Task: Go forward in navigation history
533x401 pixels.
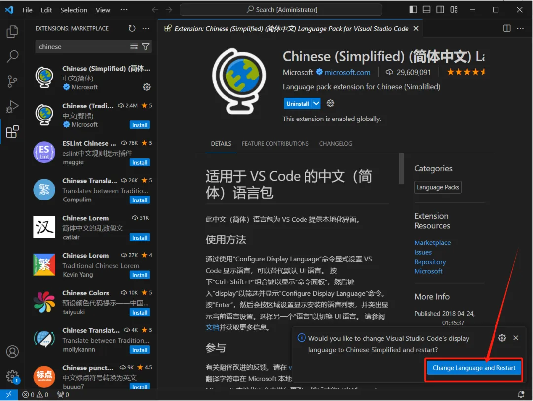Action: (x=169, y=10)
